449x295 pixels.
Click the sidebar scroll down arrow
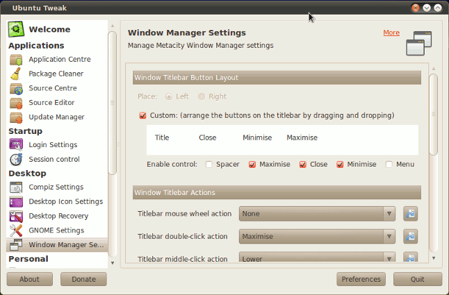point(113,263)
